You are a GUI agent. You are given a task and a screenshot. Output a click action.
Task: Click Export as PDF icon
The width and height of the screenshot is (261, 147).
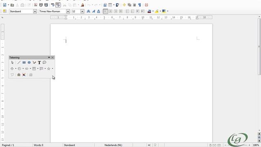35,5
